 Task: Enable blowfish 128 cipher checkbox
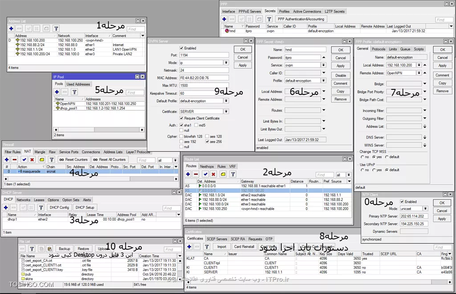click(182, 136)
